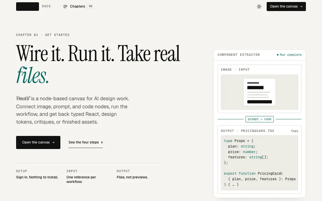Viewport: 322px width, 201px height.
Task: Open the DOCS link in header
Action: pyautogui.click(x=46, y=6)
